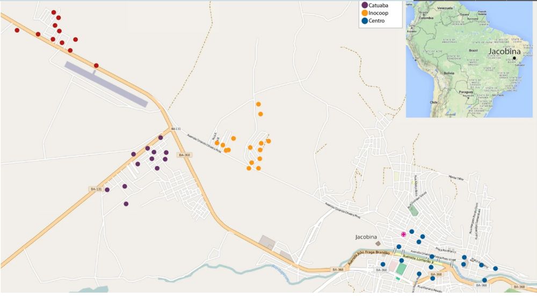Viewport: 537px width, 296px height.
Task: Click the brown diamond icon below Jacobina label
Action: coord(378,243)
